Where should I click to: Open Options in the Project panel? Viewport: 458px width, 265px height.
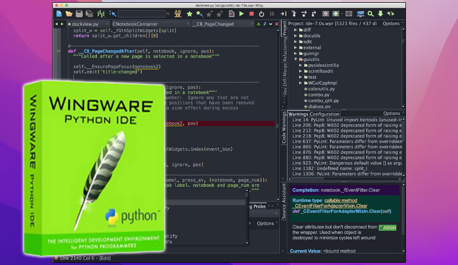click(x=391, y=24)
